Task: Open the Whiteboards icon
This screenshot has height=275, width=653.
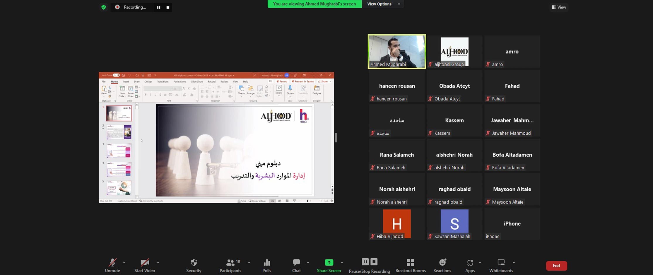Action: click(501, 262)
